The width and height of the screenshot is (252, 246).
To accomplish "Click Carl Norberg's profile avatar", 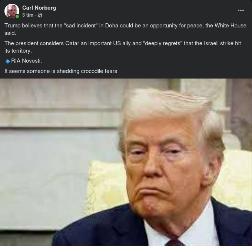I will click(12, 11).
